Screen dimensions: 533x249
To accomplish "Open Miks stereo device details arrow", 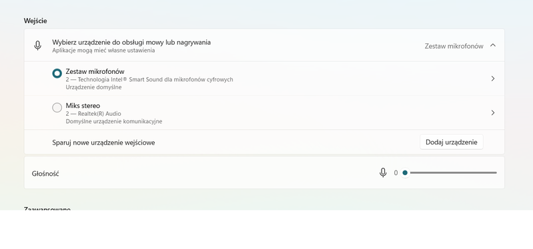I will (493, 113).
